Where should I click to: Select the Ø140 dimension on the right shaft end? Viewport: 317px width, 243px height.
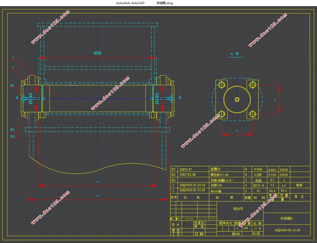click(157, 98)
